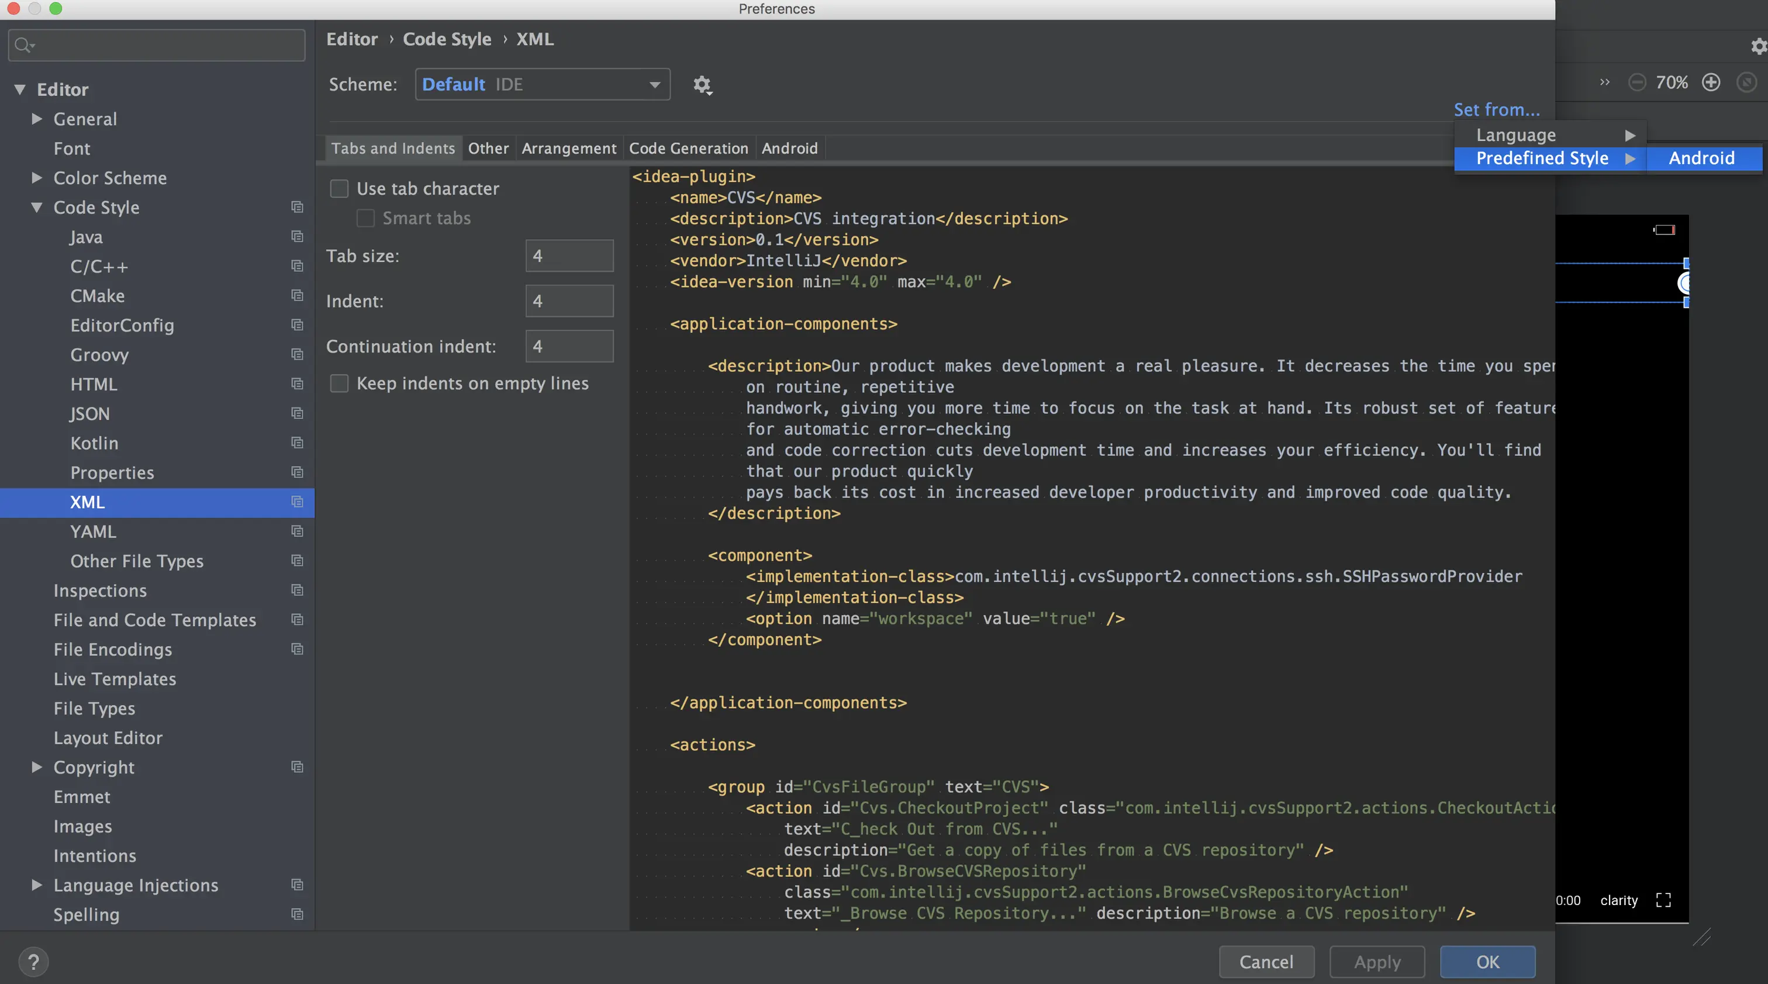Click the search magnifier icon

(23, 45)
